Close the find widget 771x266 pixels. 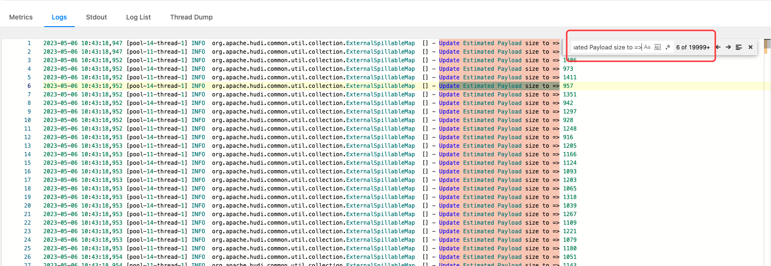pos(751,47)
